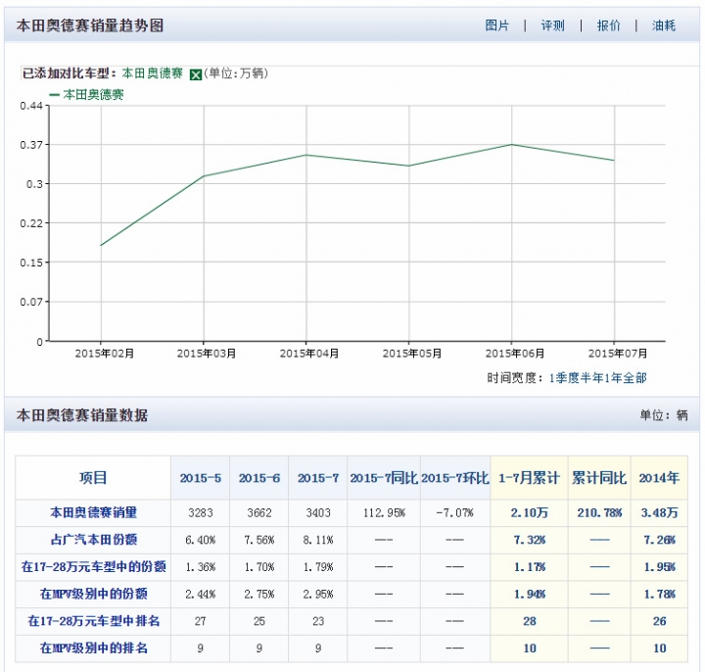Click 本田奥德赛 link beside 已添加对比车型
Screen dimensions: 705x672
pyautogui.click(x=153, y=73)
